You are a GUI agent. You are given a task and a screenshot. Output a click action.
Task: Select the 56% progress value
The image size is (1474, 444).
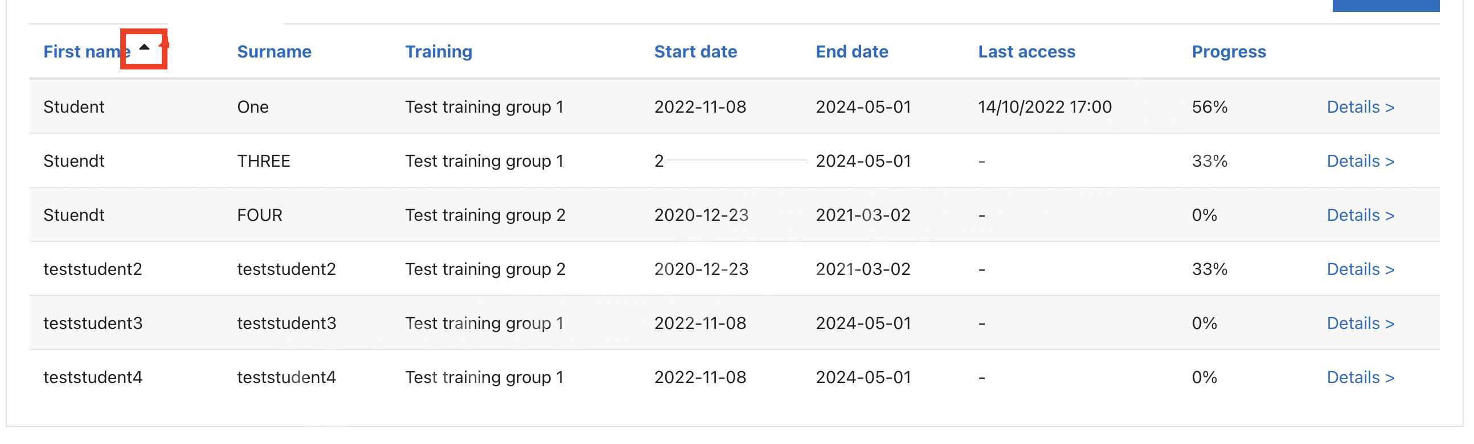point(1210,107)
